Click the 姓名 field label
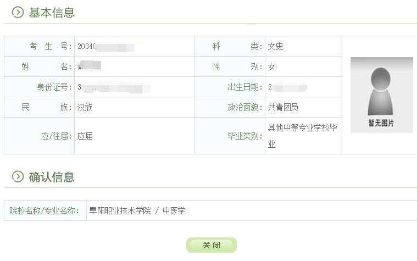This screenshot has width=417, height=261. point(47,67)
